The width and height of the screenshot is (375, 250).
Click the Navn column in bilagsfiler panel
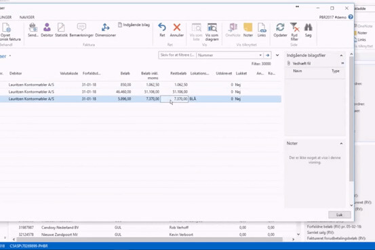click(x=297, y=71)
